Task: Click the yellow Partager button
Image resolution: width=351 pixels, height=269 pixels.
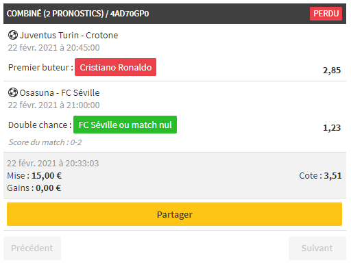Action: point(174,214)
